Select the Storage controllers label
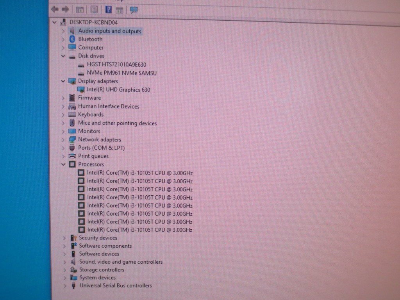The image size is (400, 300). (x=102, y=270)
